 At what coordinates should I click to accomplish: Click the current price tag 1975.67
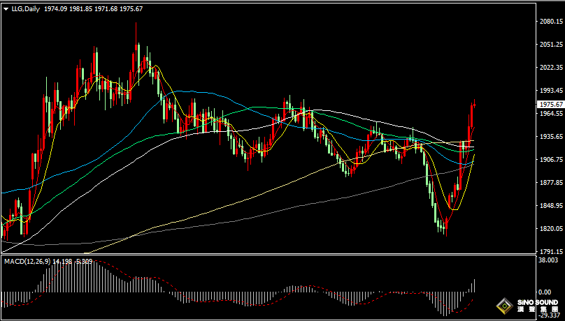(552, 105)
